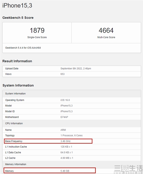Select the 128 KB x 1 value
The height and width of the screenshot is (174, 143).
pyautogui.click(x=66, y=147)
